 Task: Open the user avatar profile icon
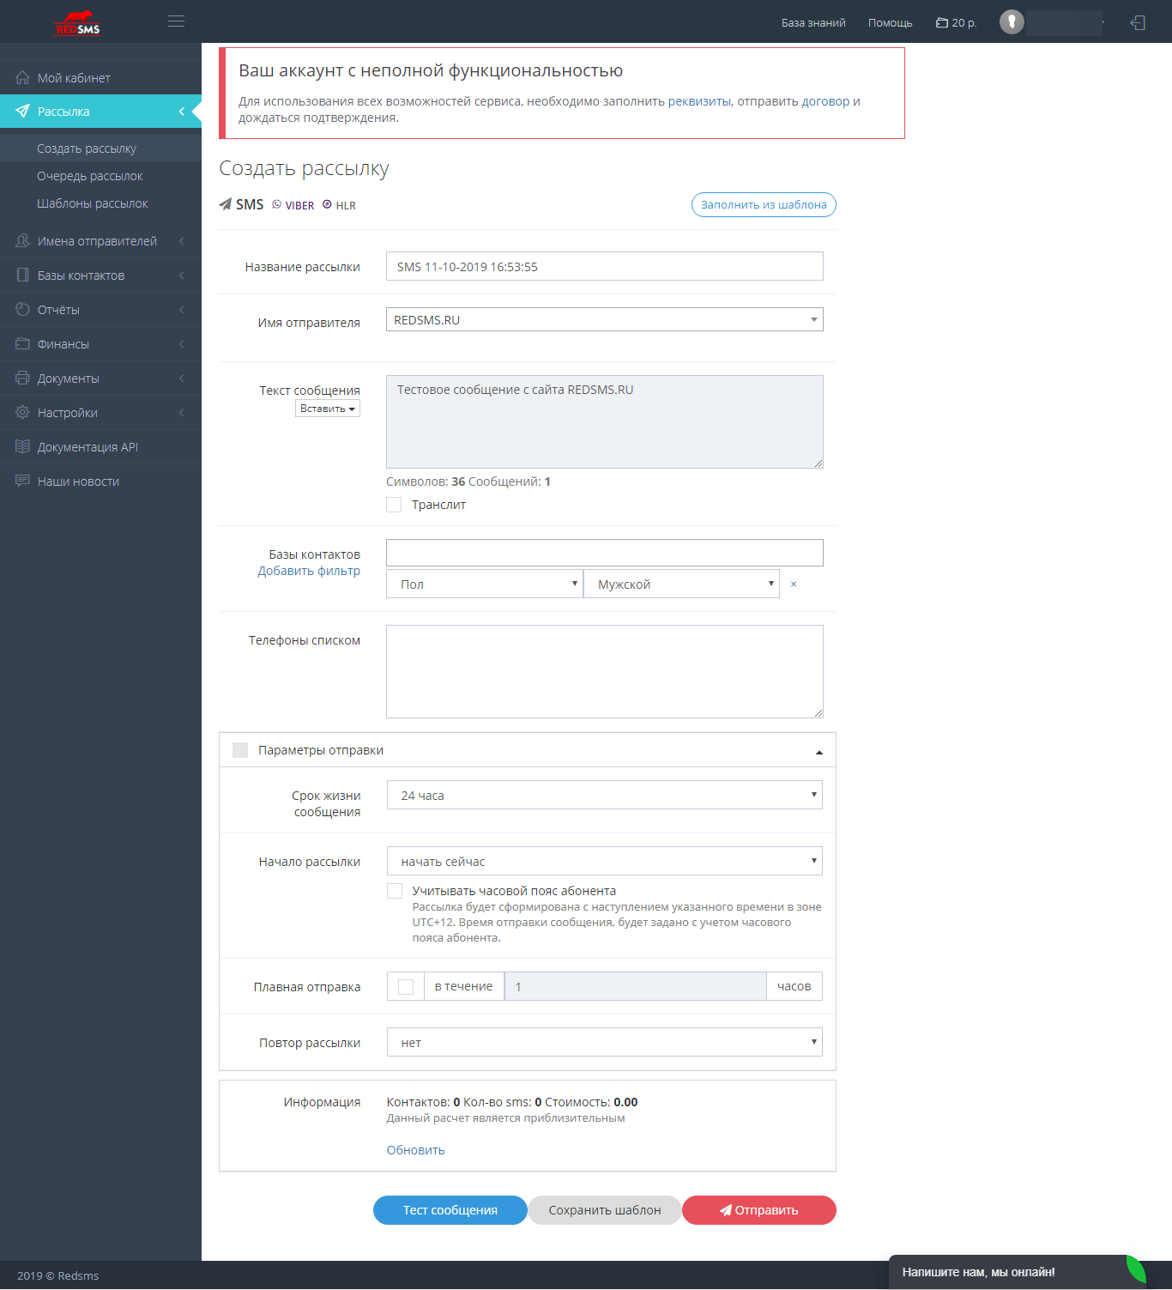(x=1012, y=22)
